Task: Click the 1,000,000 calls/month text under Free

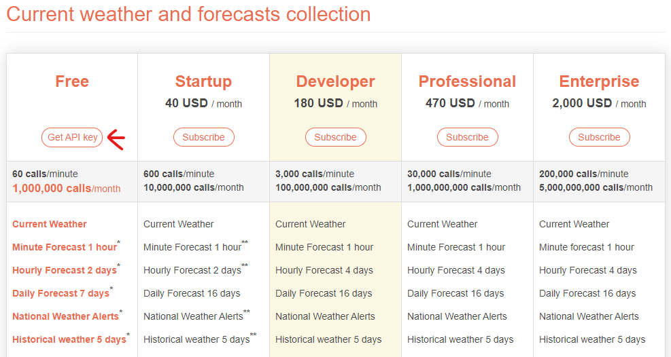Action: (x=66, y=188)
